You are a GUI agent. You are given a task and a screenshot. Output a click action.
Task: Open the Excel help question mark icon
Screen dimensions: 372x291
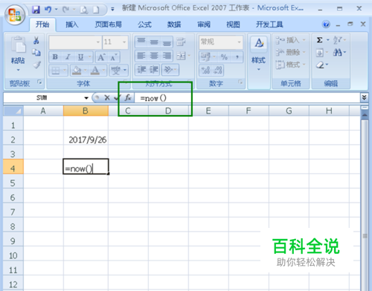coord(326,24)
